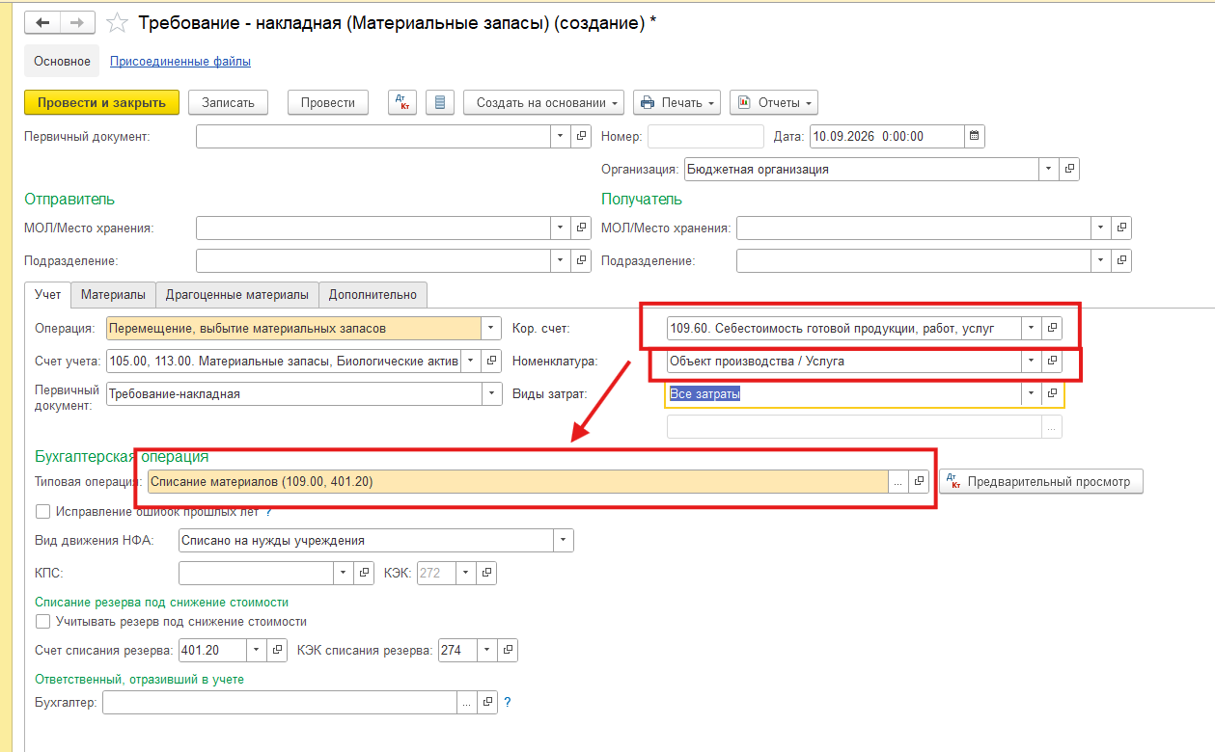Switch to the Драгоценные материалы tab

[237, 294]
